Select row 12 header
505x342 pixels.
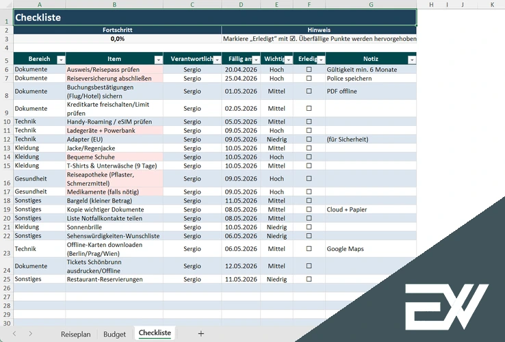click(6, 139)
